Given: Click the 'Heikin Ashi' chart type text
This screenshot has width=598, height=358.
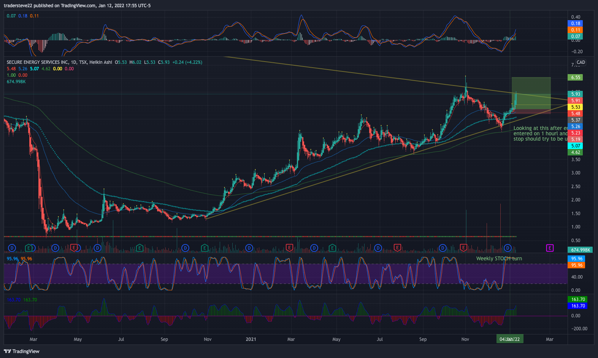Looking at the screenshot, I should (x=101, y=62).
